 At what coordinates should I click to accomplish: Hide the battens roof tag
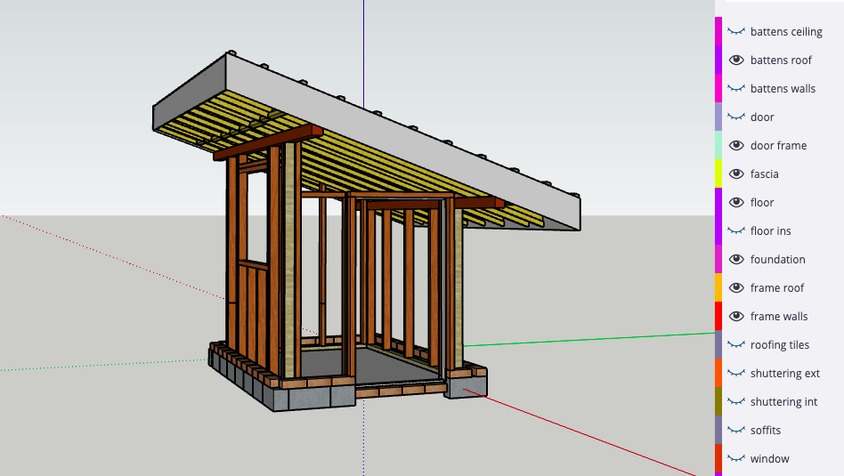point(736,61)
